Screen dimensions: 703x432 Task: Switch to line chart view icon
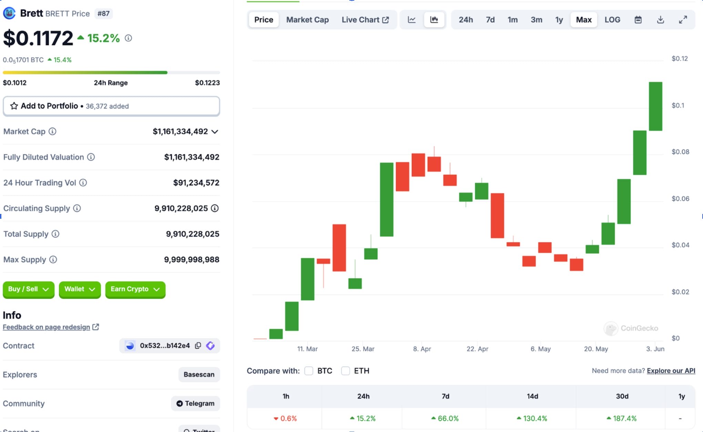point(411,20)
